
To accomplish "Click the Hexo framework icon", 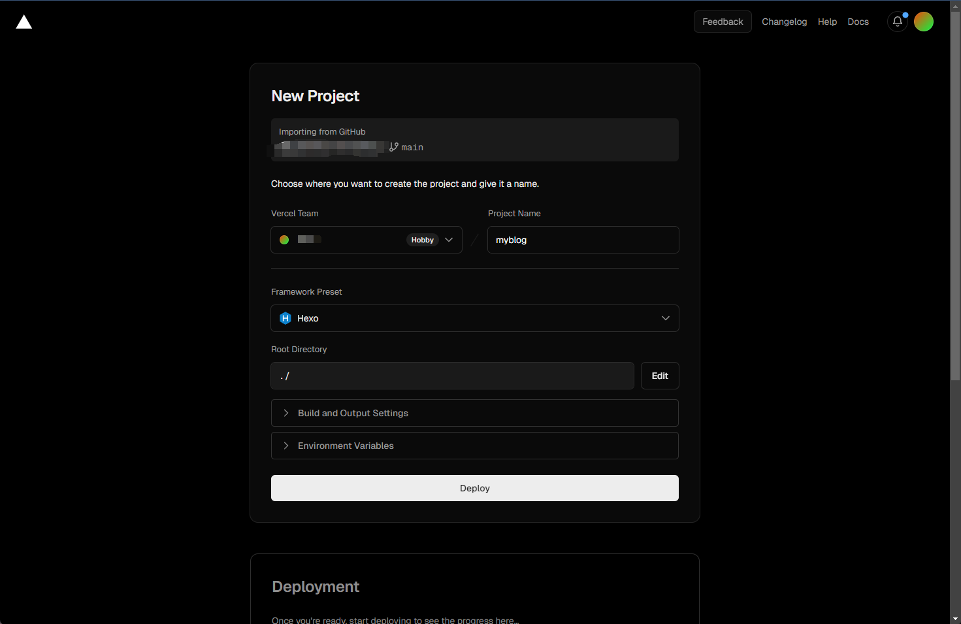I will tap(285, 318).
